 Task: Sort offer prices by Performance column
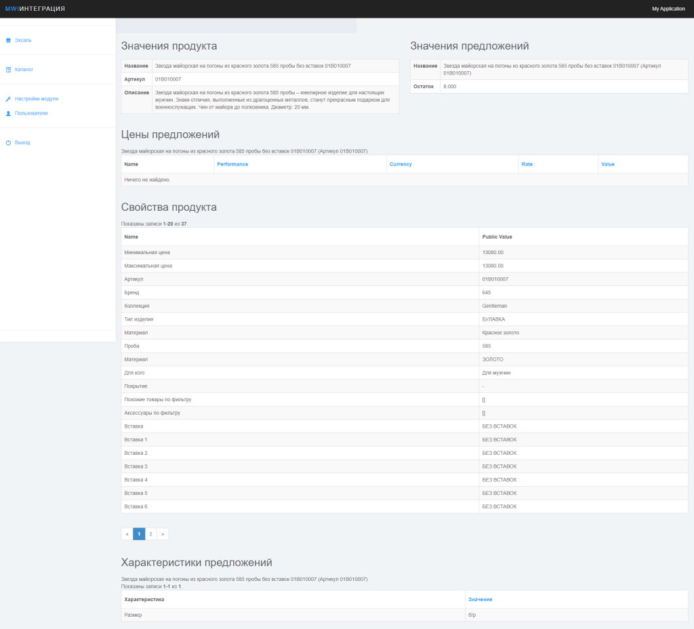tap(232, 164)
